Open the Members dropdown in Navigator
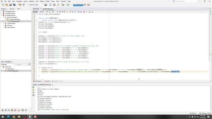Viewport: 212px width, 119px height. (8, 64)
